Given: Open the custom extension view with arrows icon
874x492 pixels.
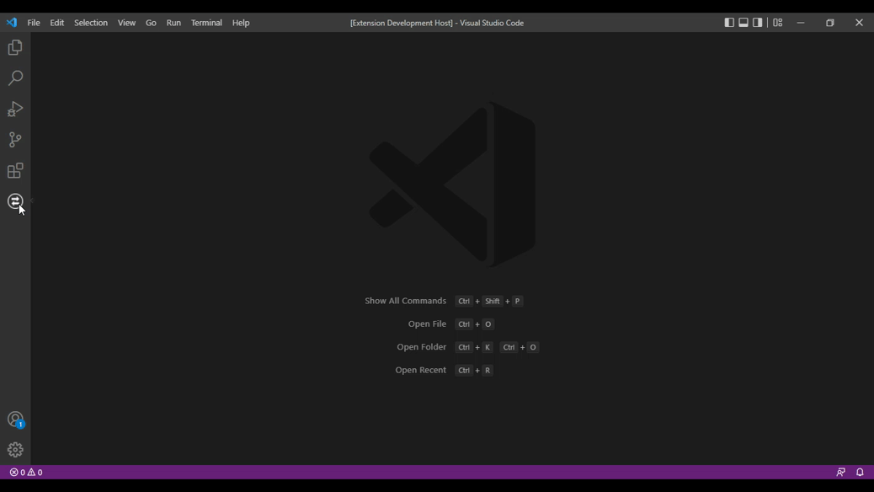Looking at the screenshot, I should [x=15, y=201].
